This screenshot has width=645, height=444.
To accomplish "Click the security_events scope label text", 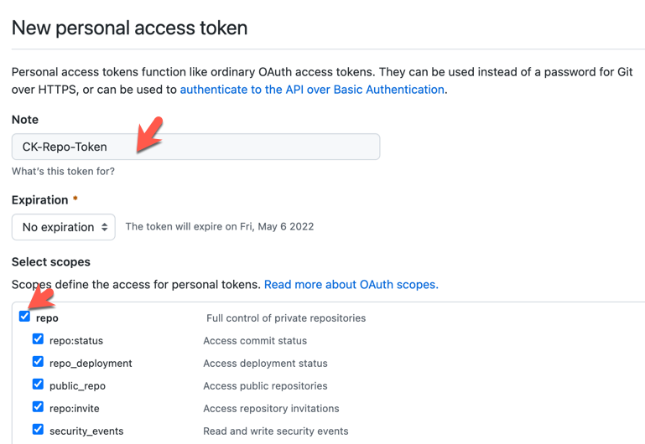I will (86, 431).
